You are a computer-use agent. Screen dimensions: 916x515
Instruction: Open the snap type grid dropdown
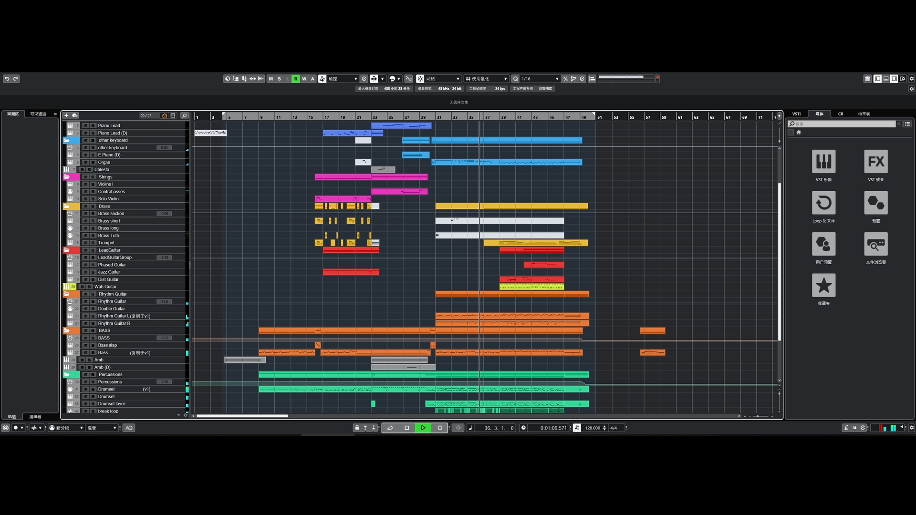click(x=443, y=79)
